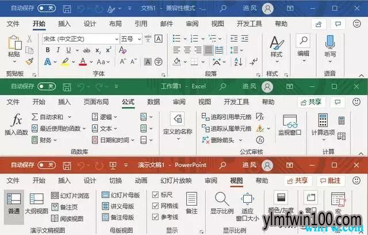Uncheck the Guides checkbox in PowerPoint
This screenshot has height=235, width=368.
[x=155, y=217]
